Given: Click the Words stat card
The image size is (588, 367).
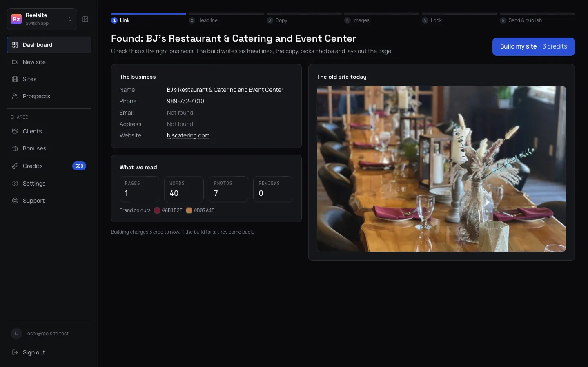Looking at the screenshot, I should tap(184, 189).
